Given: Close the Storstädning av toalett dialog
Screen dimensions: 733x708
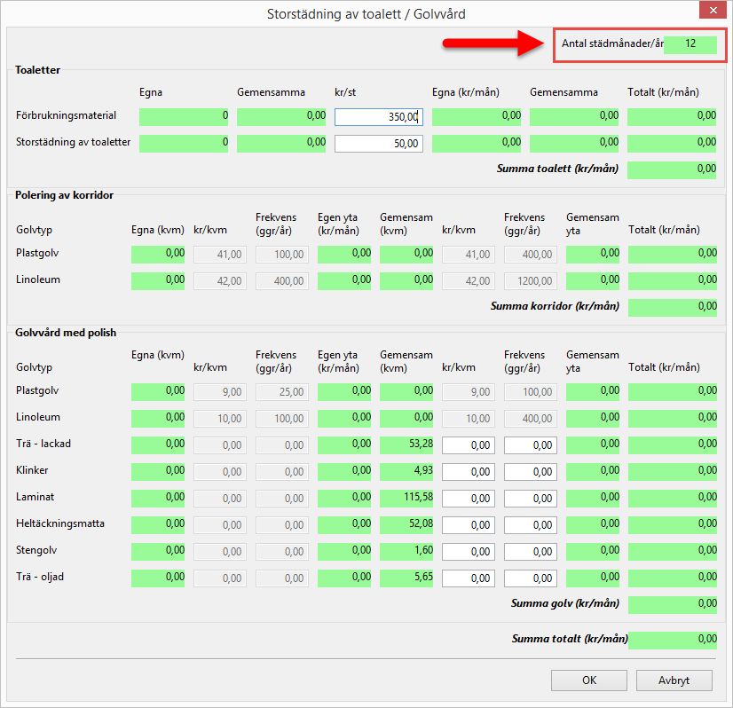Looking at the screenshot, I should 712,12.
